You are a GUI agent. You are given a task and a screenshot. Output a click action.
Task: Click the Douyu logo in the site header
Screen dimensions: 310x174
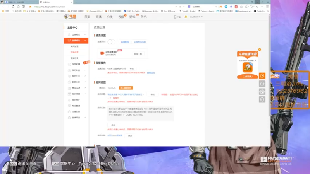(x=70, y=17)
